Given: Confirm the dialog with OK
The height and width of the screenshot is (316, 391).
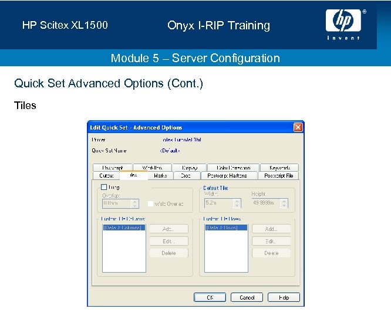Looking at the screenshot, I should (210, 297).
